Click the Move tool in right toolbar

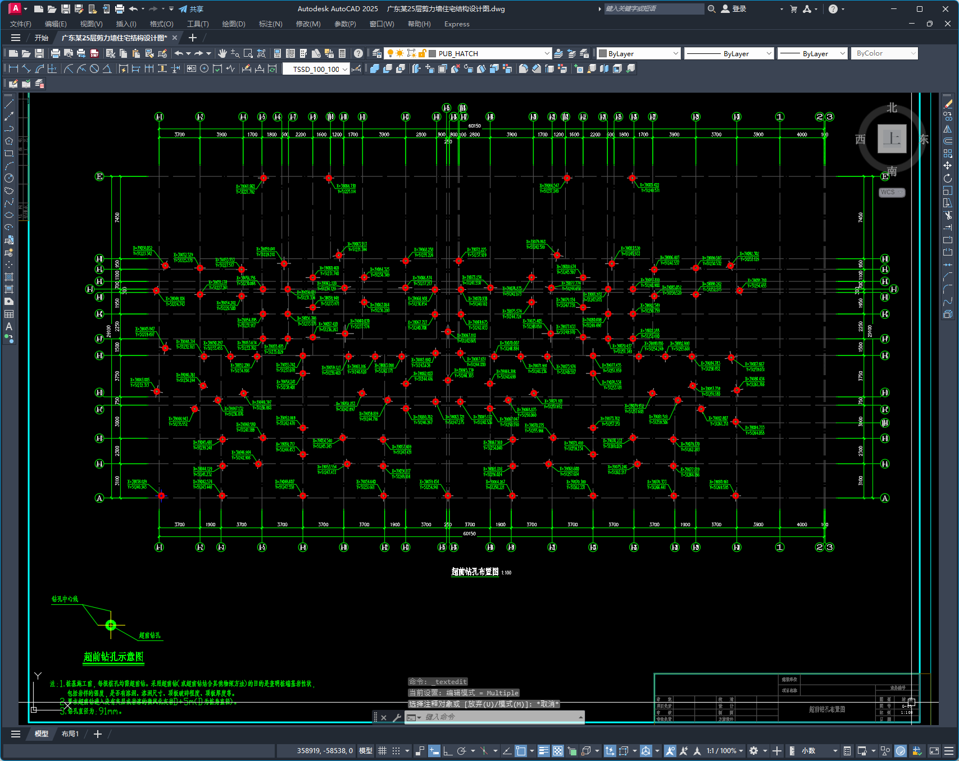948,166
